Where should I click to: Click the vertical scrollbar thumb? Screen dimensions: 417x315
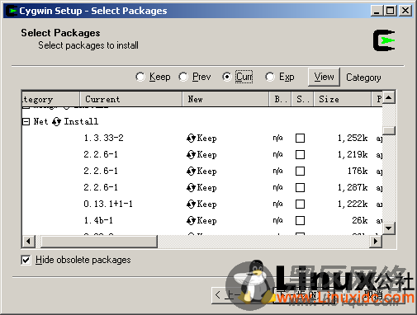(x=389, y=130)
